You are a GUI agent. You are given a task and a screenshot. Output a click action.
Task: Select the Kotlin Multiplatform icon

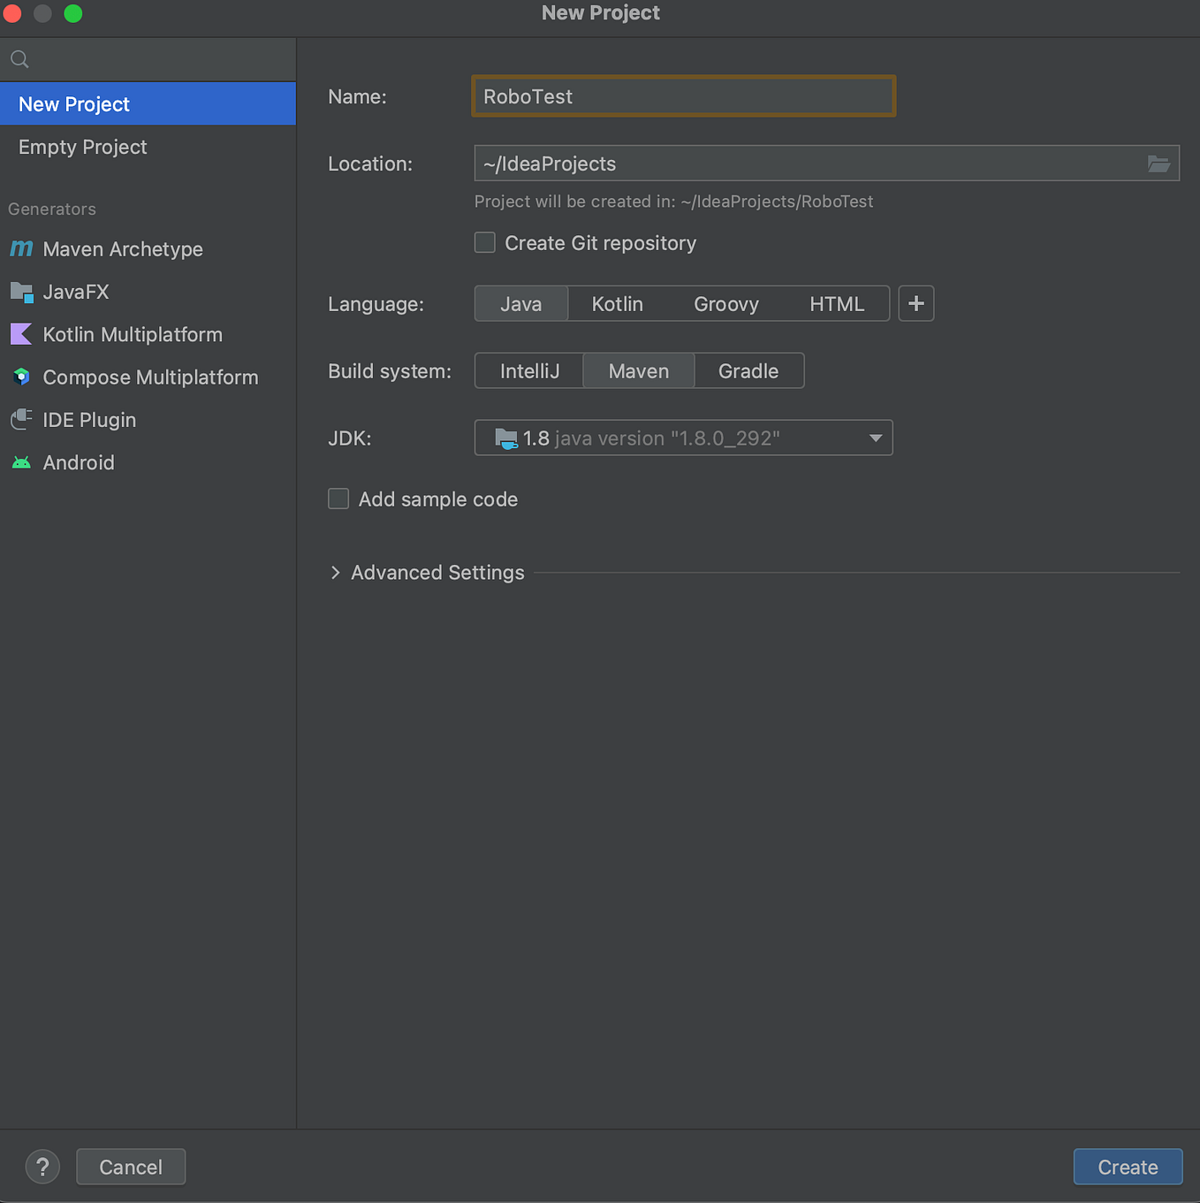20,334
